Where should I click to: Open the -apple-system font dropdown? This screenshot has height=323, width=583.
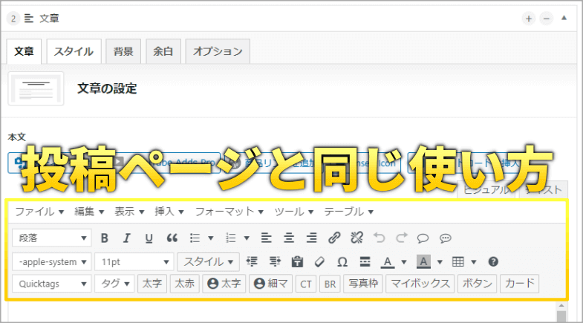52,261
